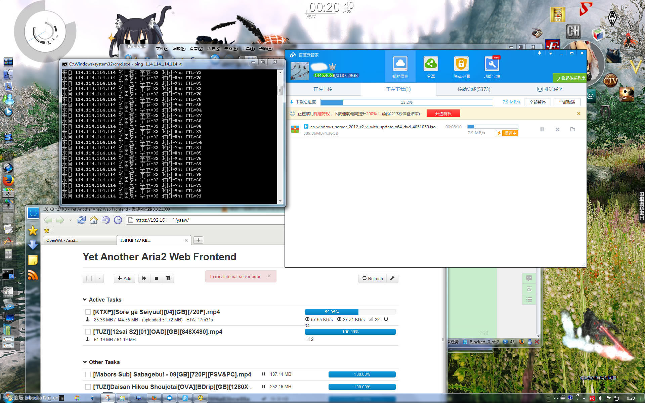
Task: Delete selected tasks with trash icon
Action: pos(168,278)
